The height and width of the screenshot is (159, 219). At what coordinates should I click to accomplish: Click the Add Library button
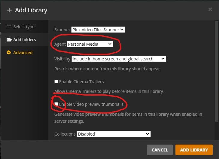(194, 150)
